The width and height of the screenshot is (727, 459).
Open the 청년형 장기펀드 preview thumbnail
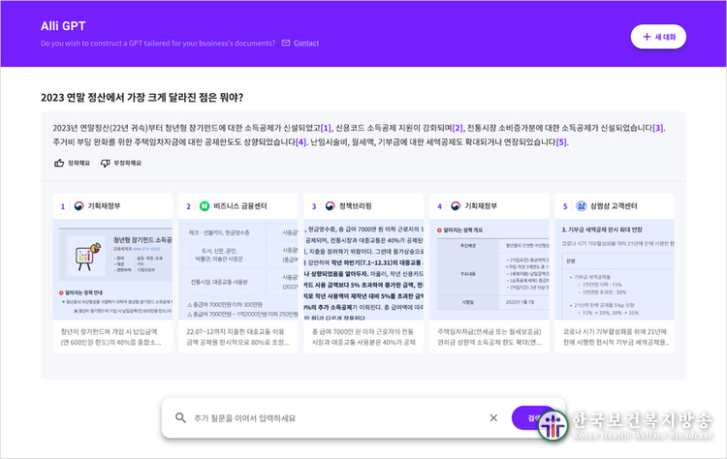point(112,269)
